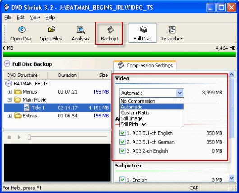The width and height of the screenshot is (239, 193).
Task: Run the Analysis tool
Action: (80, 33)
